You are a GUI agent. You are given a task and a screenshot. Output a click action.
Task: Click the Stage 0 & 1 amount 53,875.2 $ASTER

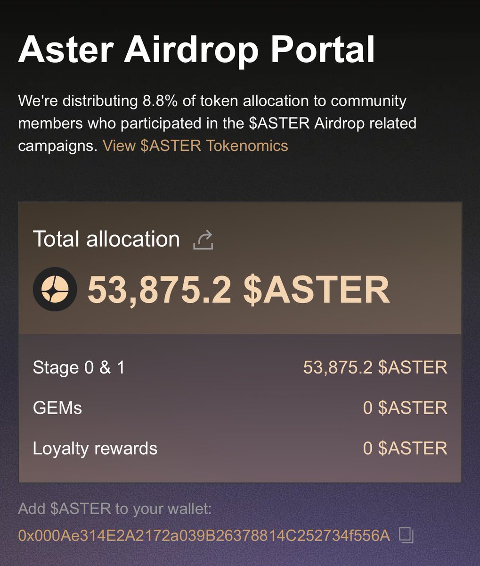[375, 367]
